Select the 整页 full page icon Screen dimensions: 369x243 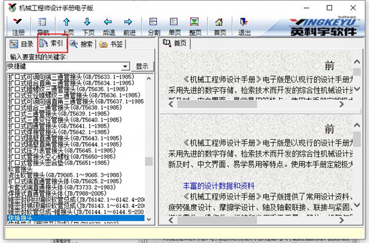pyautogui.click(x=194, y=26)
